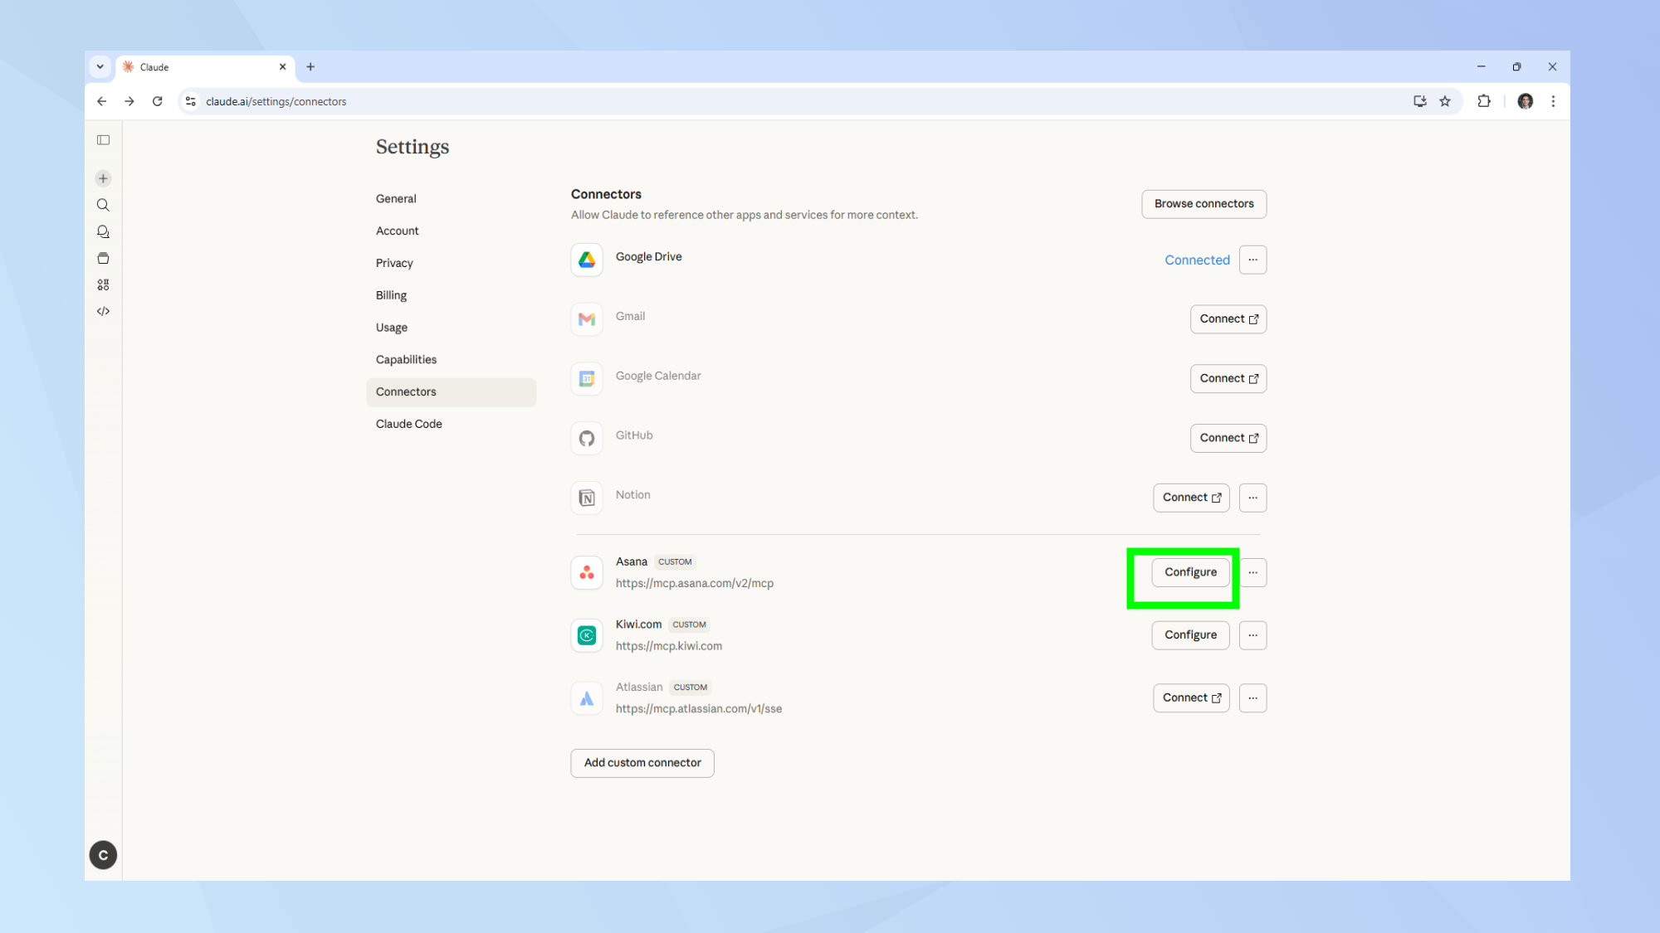Select the Account settings section

(x=397, y=231)
